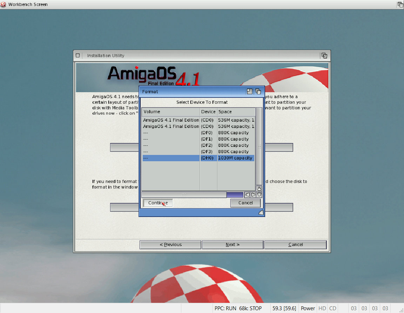Click the "PPC: RUN" status indicator

225,308
